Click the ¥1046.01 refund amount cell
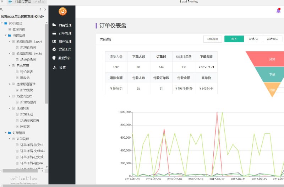The image size is (284, 187). (x=116, y=89)
